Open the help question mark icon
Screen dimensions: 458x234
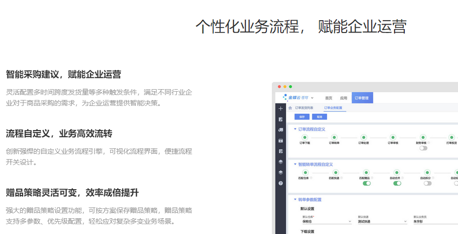tap(281, 183)
